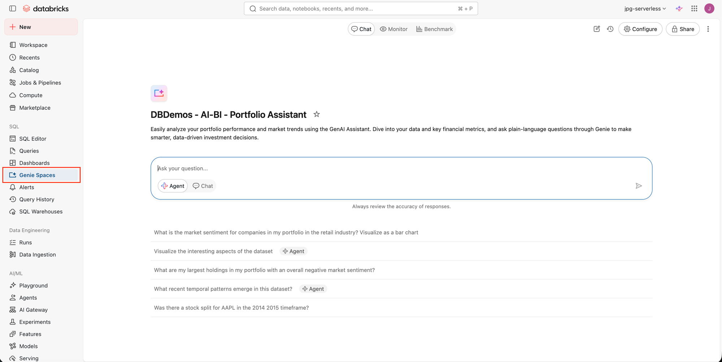Select the Chat tab at top

(361, 29)
